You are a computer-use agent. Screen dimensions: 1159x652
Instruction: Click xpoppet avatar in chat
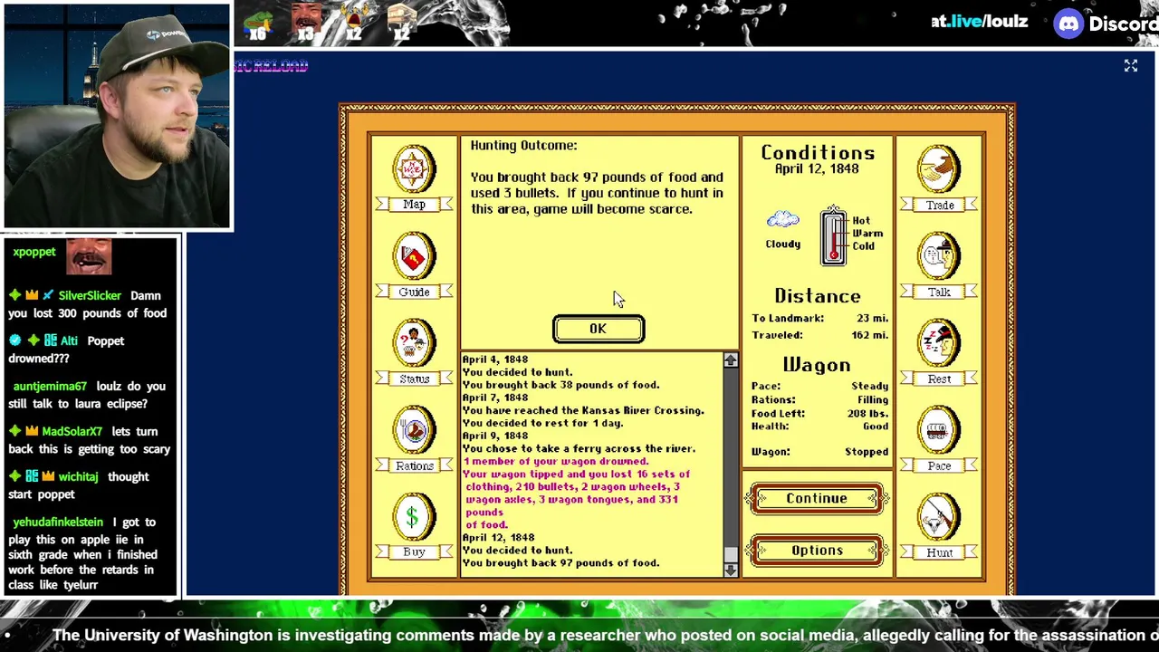click(89, 257)
